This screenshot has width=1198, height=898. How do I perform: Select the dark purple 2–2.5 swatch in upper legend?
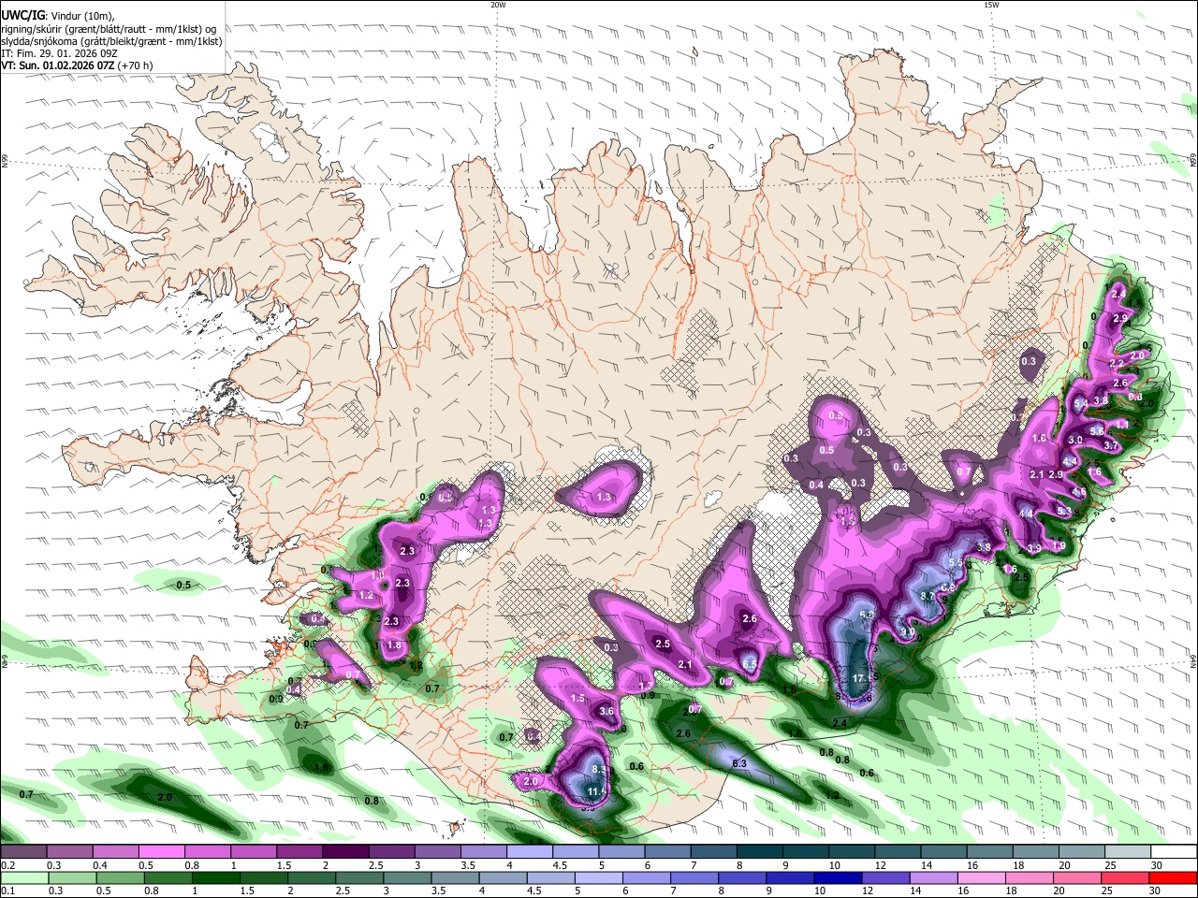click(344, 851)
